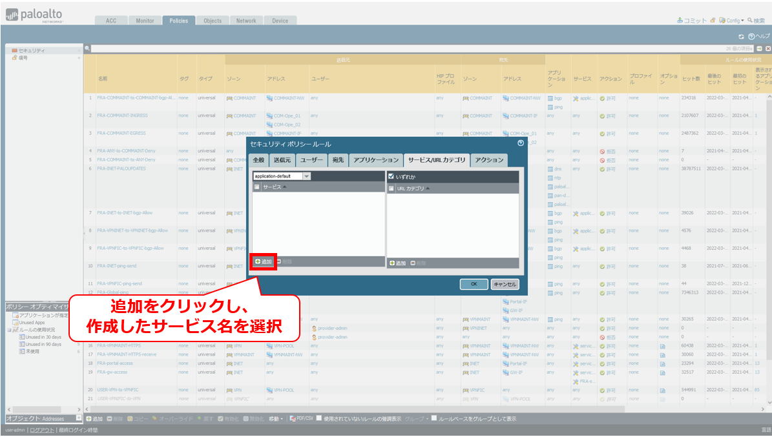The height and width of the screenshot is (437, 772).
Task: Click the config lock icon
Action: coord(713,20)
